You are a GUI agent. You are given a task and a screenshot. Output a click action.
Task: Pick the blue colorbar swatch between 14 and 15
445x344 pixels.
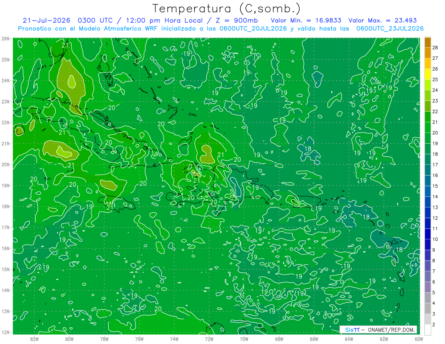click(428, 191)
